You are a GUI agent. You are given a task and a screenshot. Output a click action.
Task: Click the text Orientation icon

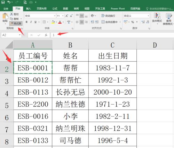coord(93,16)
